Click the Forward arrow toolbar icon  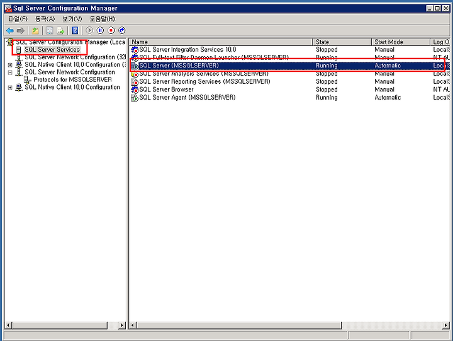[21, 30]
